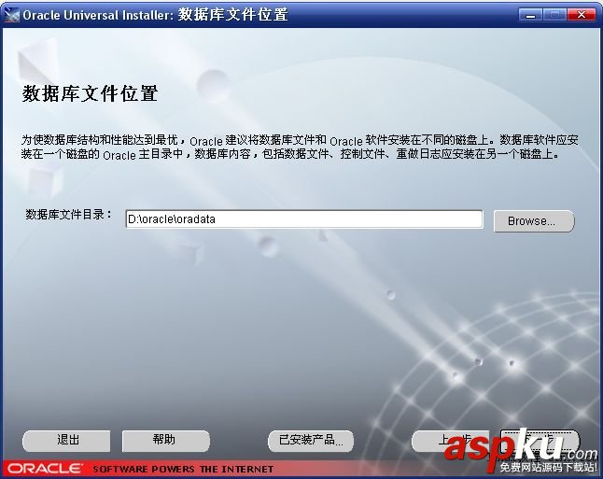
Task: Open 帮助 (Help) button
Action: [166, 441]
